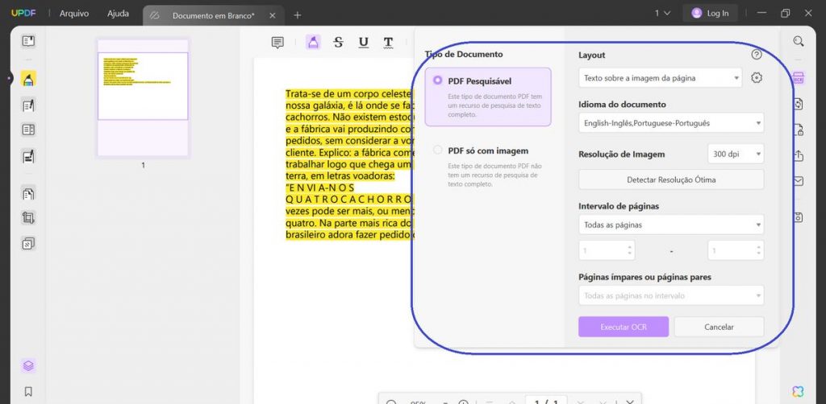Image resolution: width=826 pixels, height=404 pixels.
Task: Expand the Layout dropdown
Action: click(660, 78)
